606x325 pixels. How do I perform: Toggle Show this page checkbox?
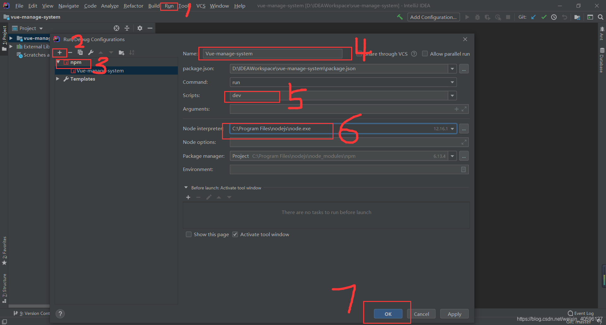point(189,234)
